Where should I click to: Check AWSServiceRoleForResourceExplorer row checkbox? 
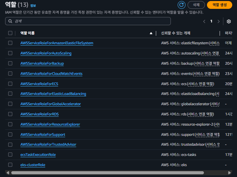pos(10,124)
